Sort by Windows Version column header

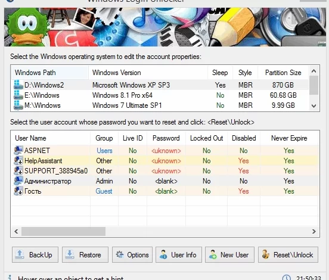click(x=148, y=73)
